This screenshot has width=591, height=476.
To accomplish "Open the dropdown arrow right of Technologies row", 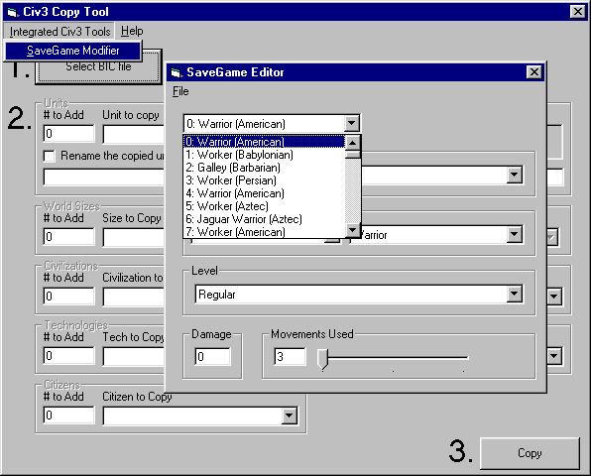I will point(554,356).
